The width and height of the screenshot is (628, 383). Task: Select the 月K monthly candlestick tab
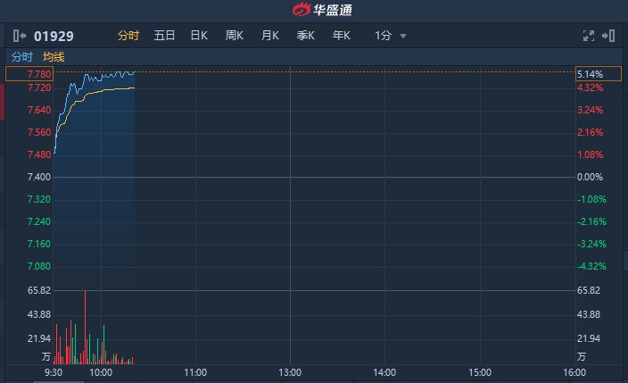(x=270, y=36)
